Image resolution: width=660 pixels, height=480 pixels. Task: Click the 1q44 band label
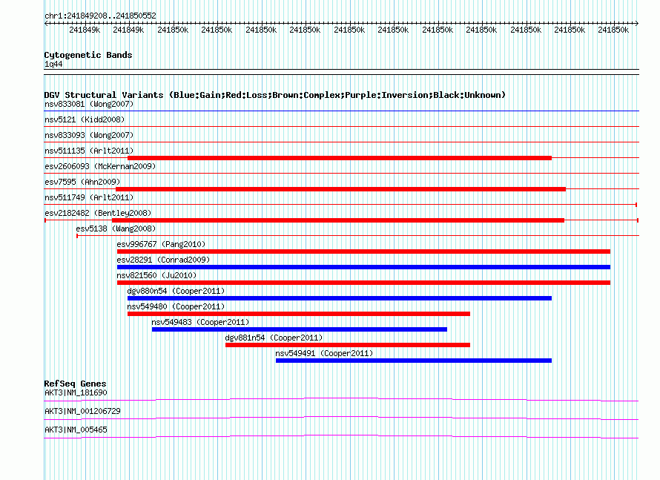click(x=53, y=64)
